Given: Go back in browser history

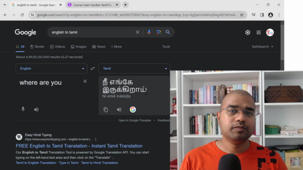Looking at the screenshot, I should click(5, 15).
